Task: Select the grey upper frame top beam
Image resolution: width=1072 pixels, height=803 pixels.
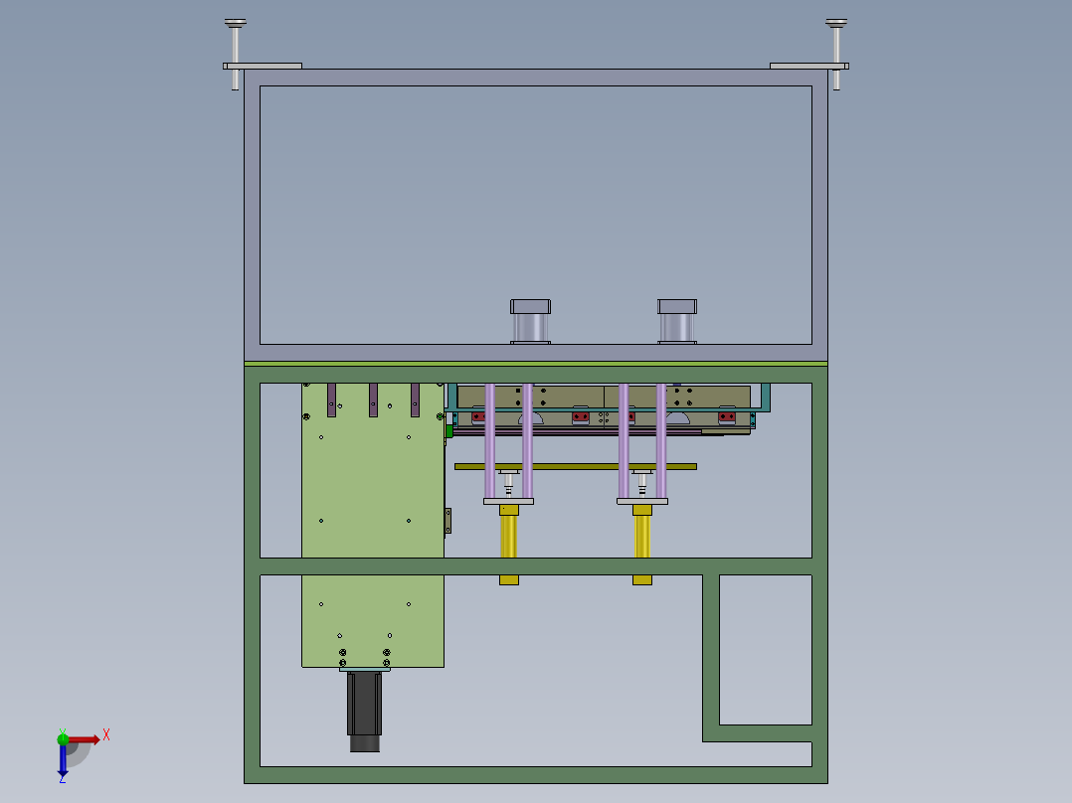Action: (x=536, y=78)
